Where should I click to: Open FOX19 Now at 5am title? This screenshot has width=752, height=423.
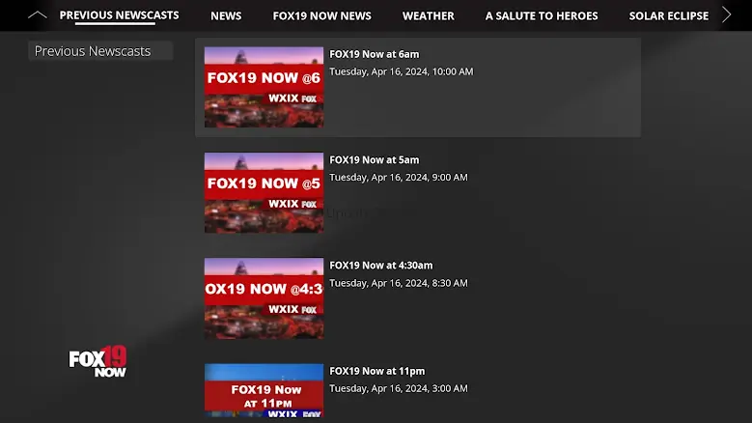(x=375, y=159)
